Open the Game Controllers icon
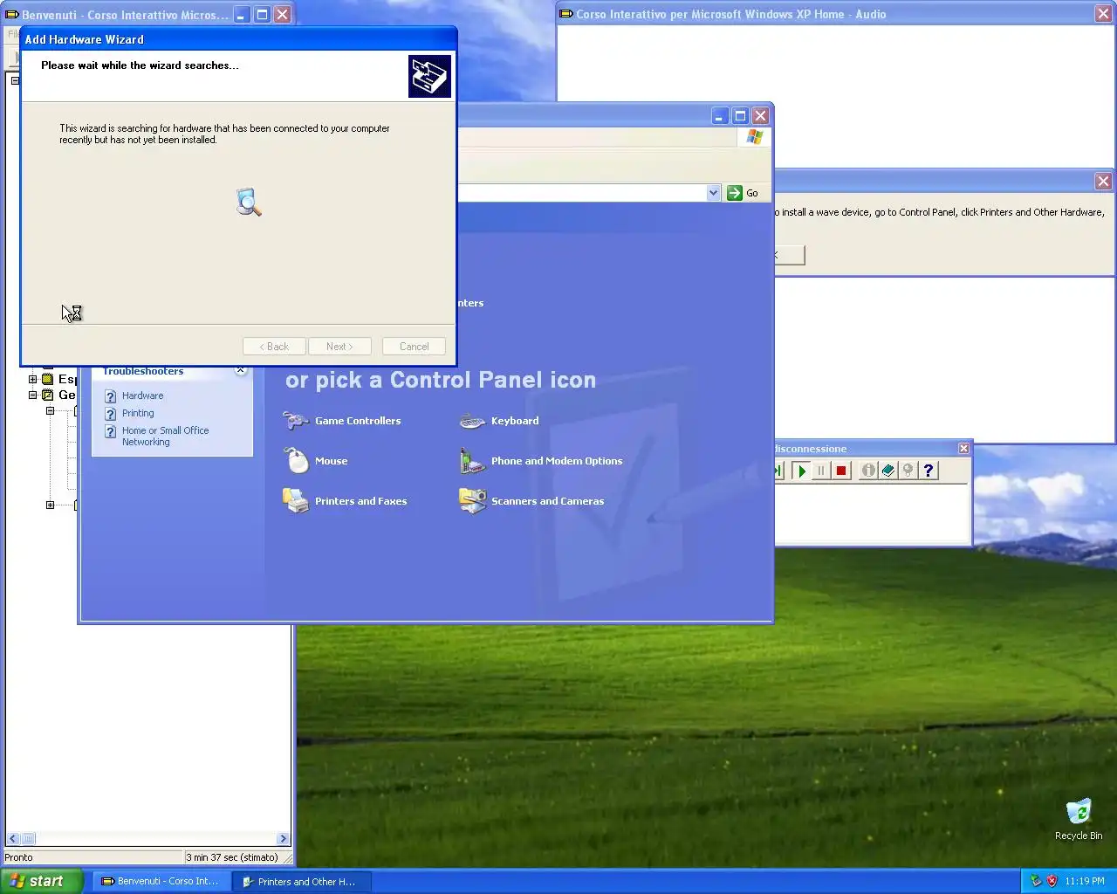Image resolution: width=1117 pixels, height=894 pixels. [296, 421]
